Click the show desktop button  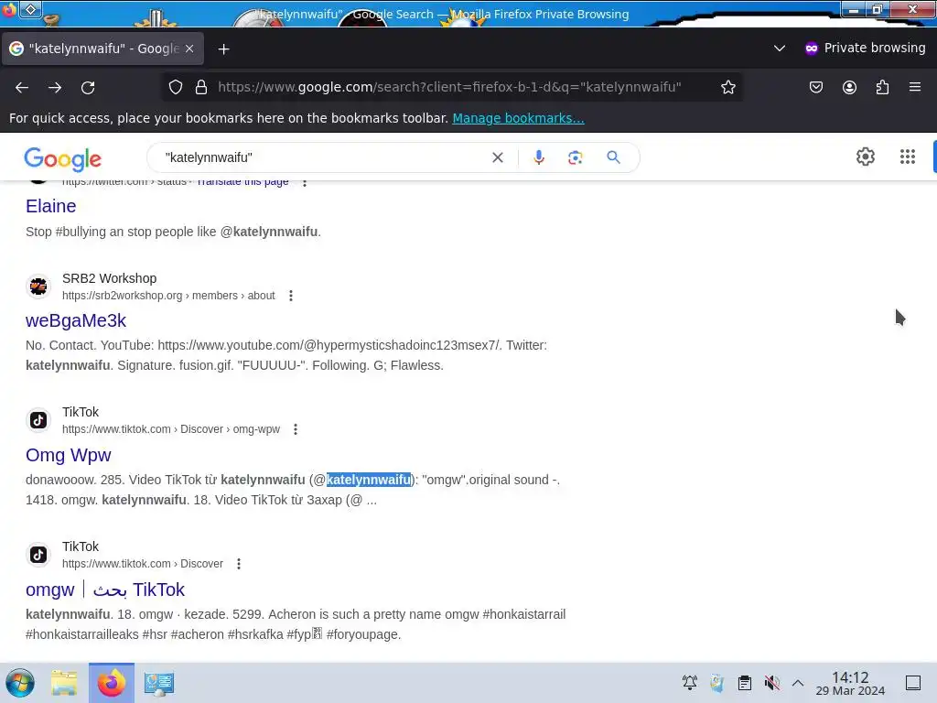click(913, 683)
